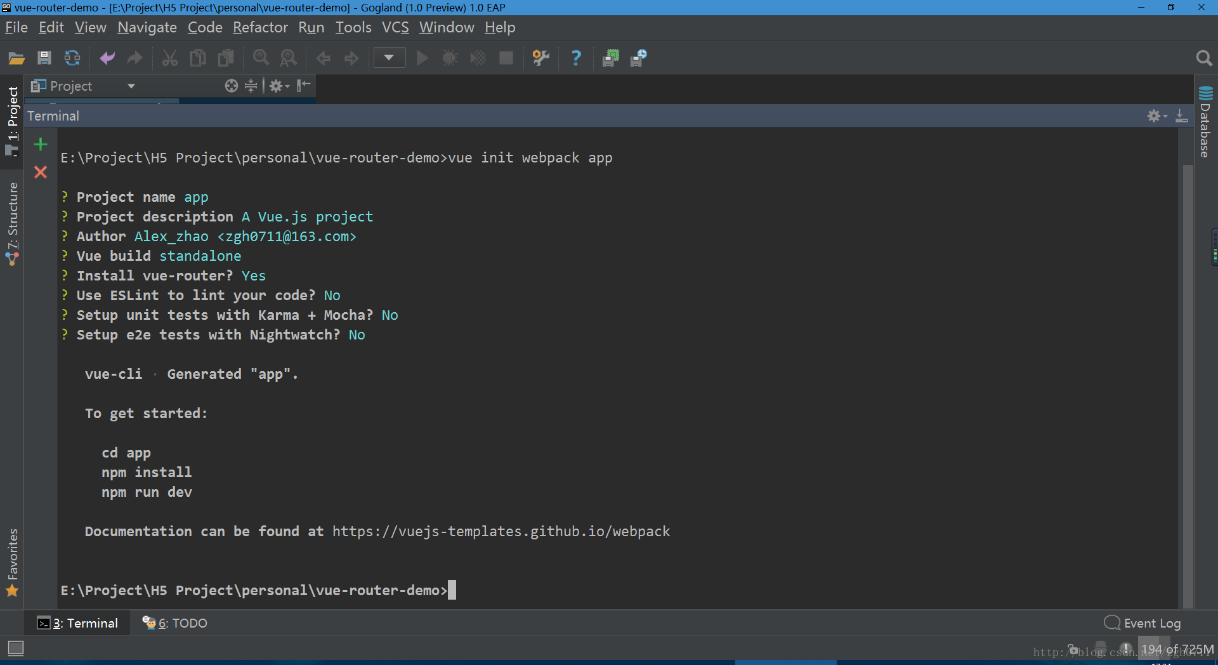Screen dimensions: 1218x665
Task: Click the Cut scissors icon
Action: (x=169, y=58)
